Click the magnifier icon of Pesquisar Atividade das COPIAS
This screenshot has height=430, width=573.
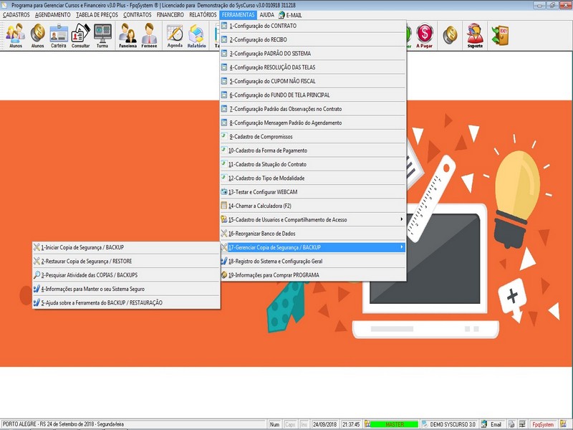[37, 275]
